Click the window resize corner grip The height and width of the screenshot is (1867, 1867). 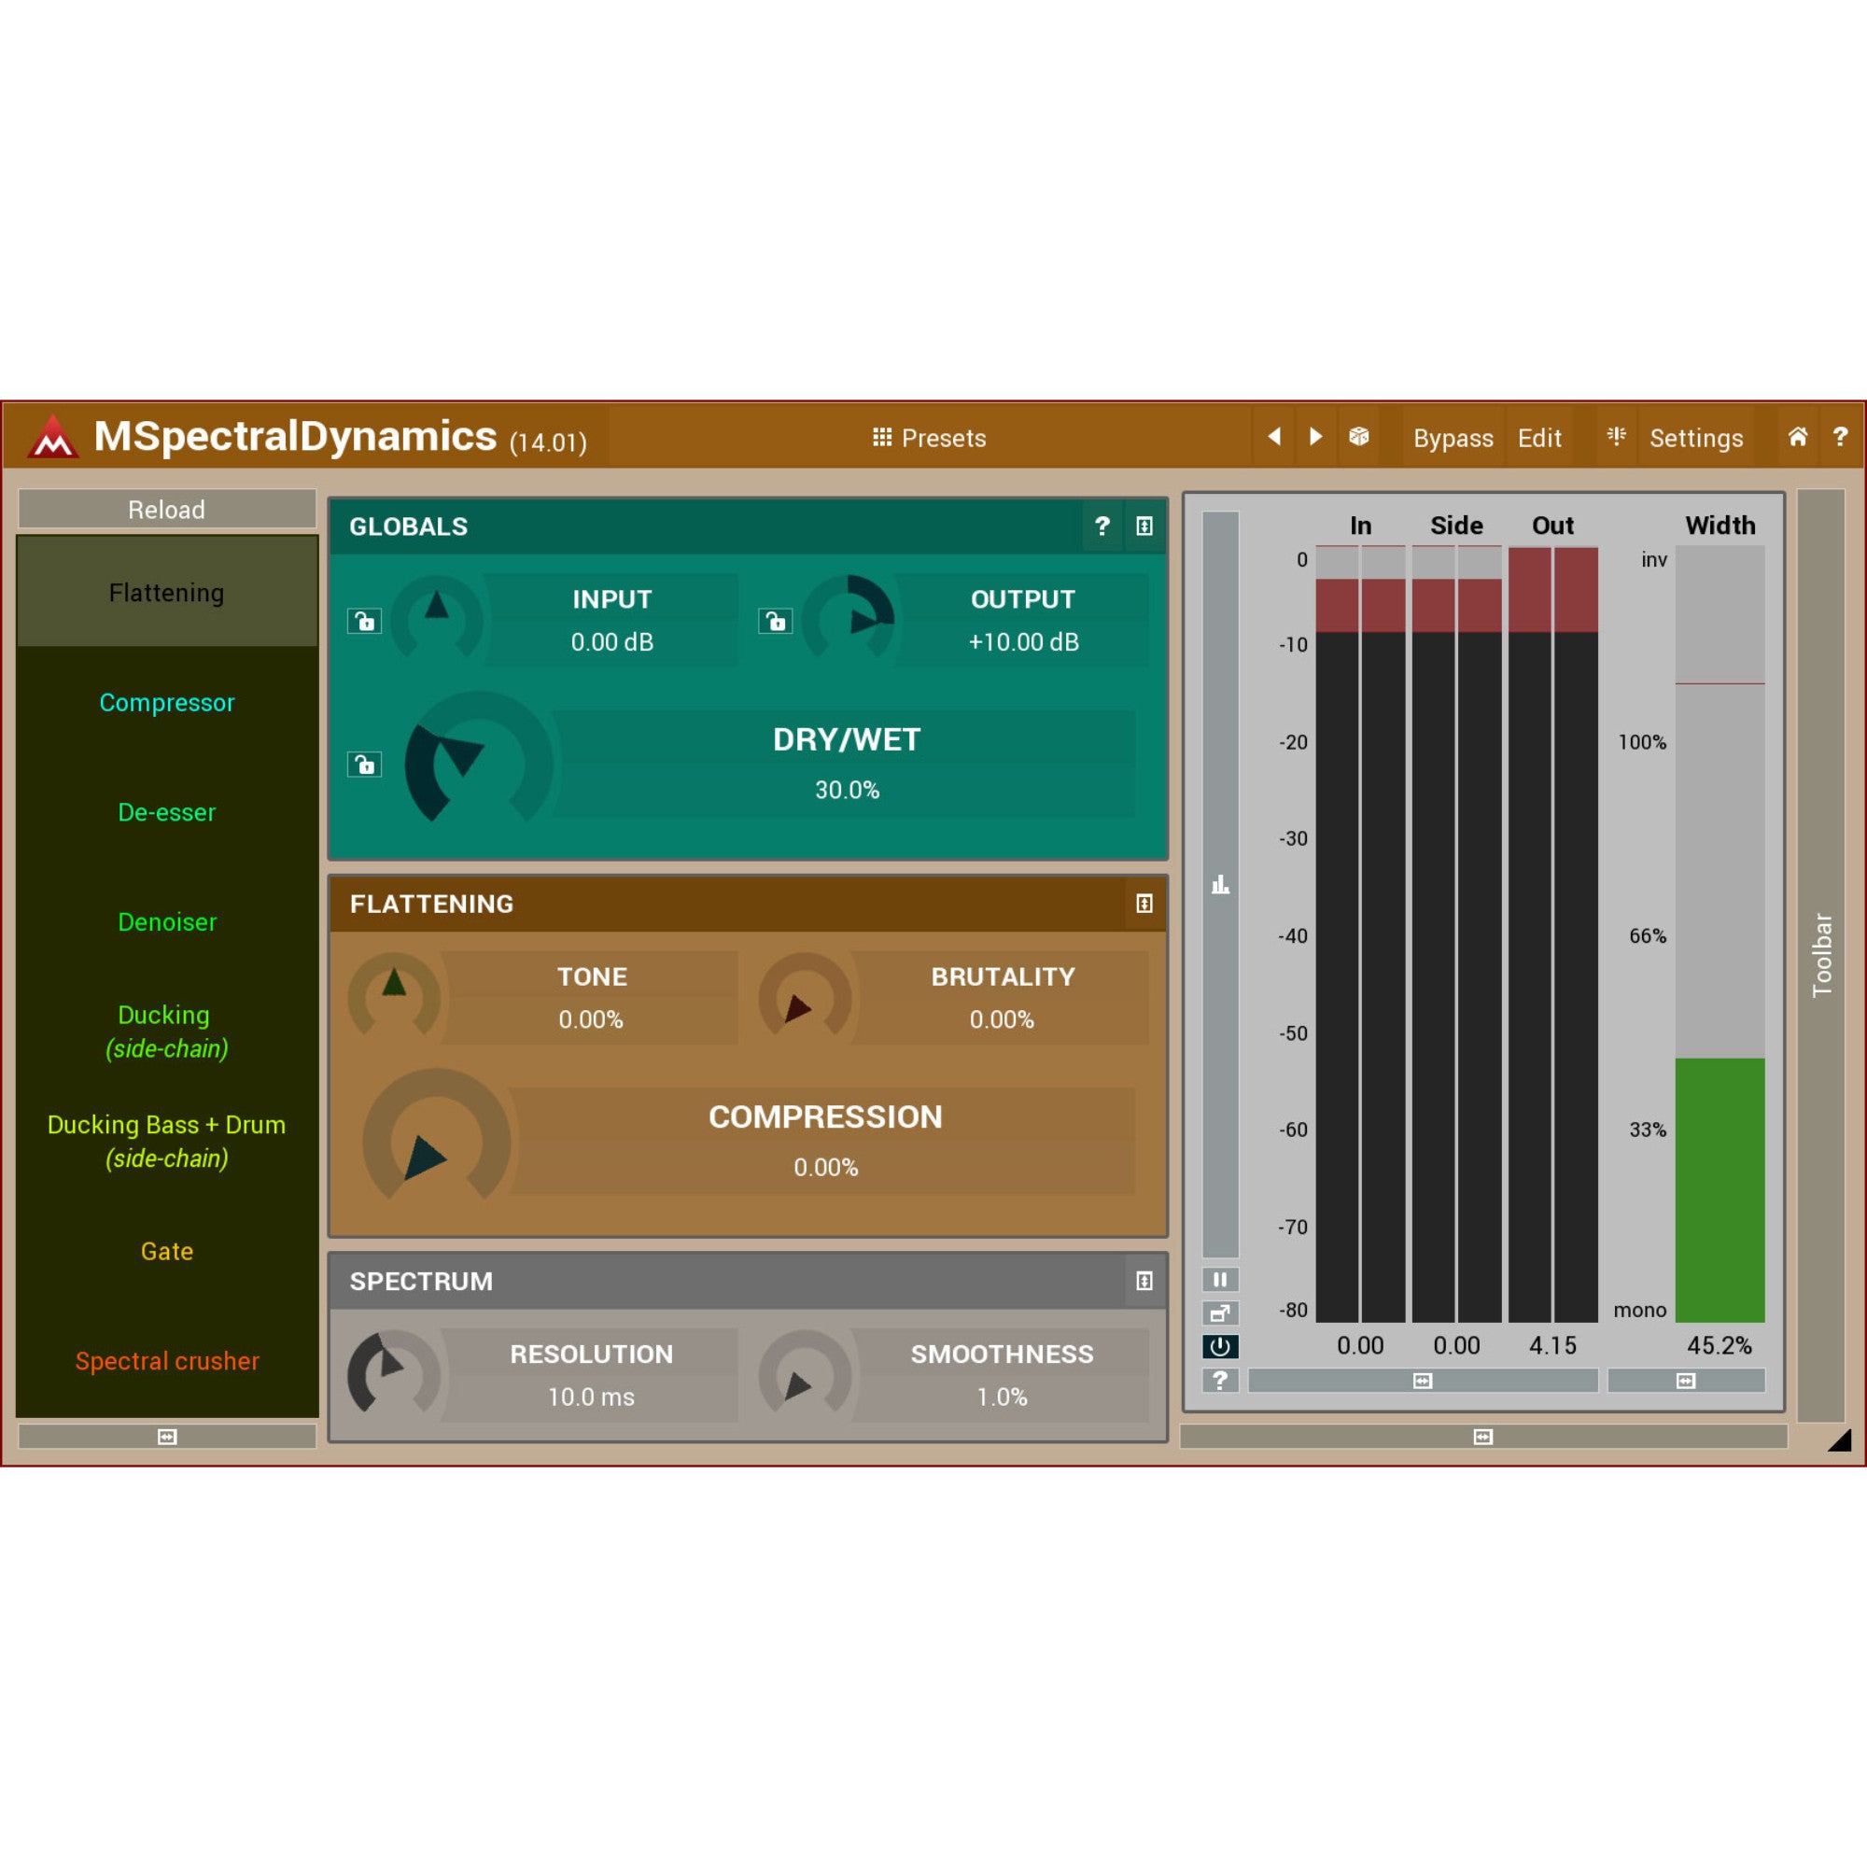[x=1839, y=1439]
